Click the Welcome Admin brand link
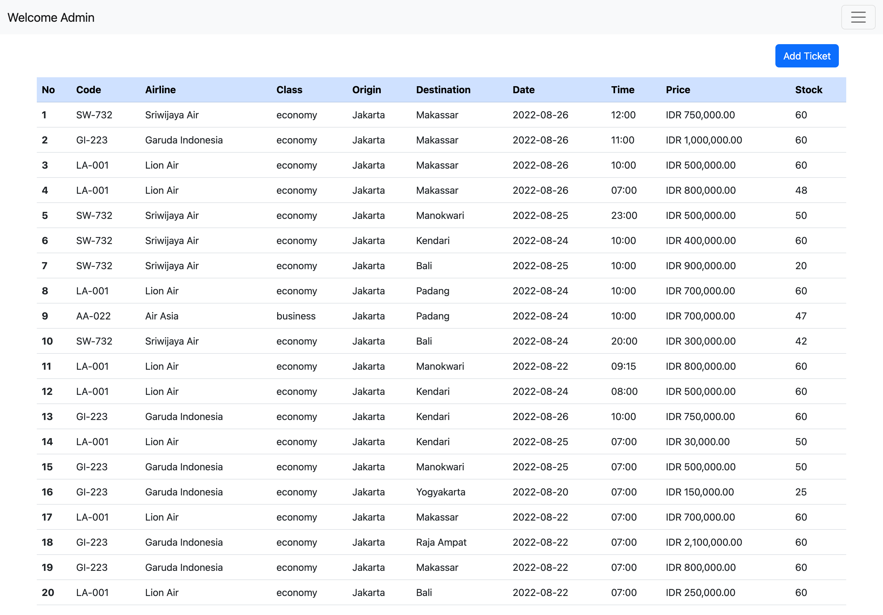Screen dimensions: 883x615 [x=51, y=18]
